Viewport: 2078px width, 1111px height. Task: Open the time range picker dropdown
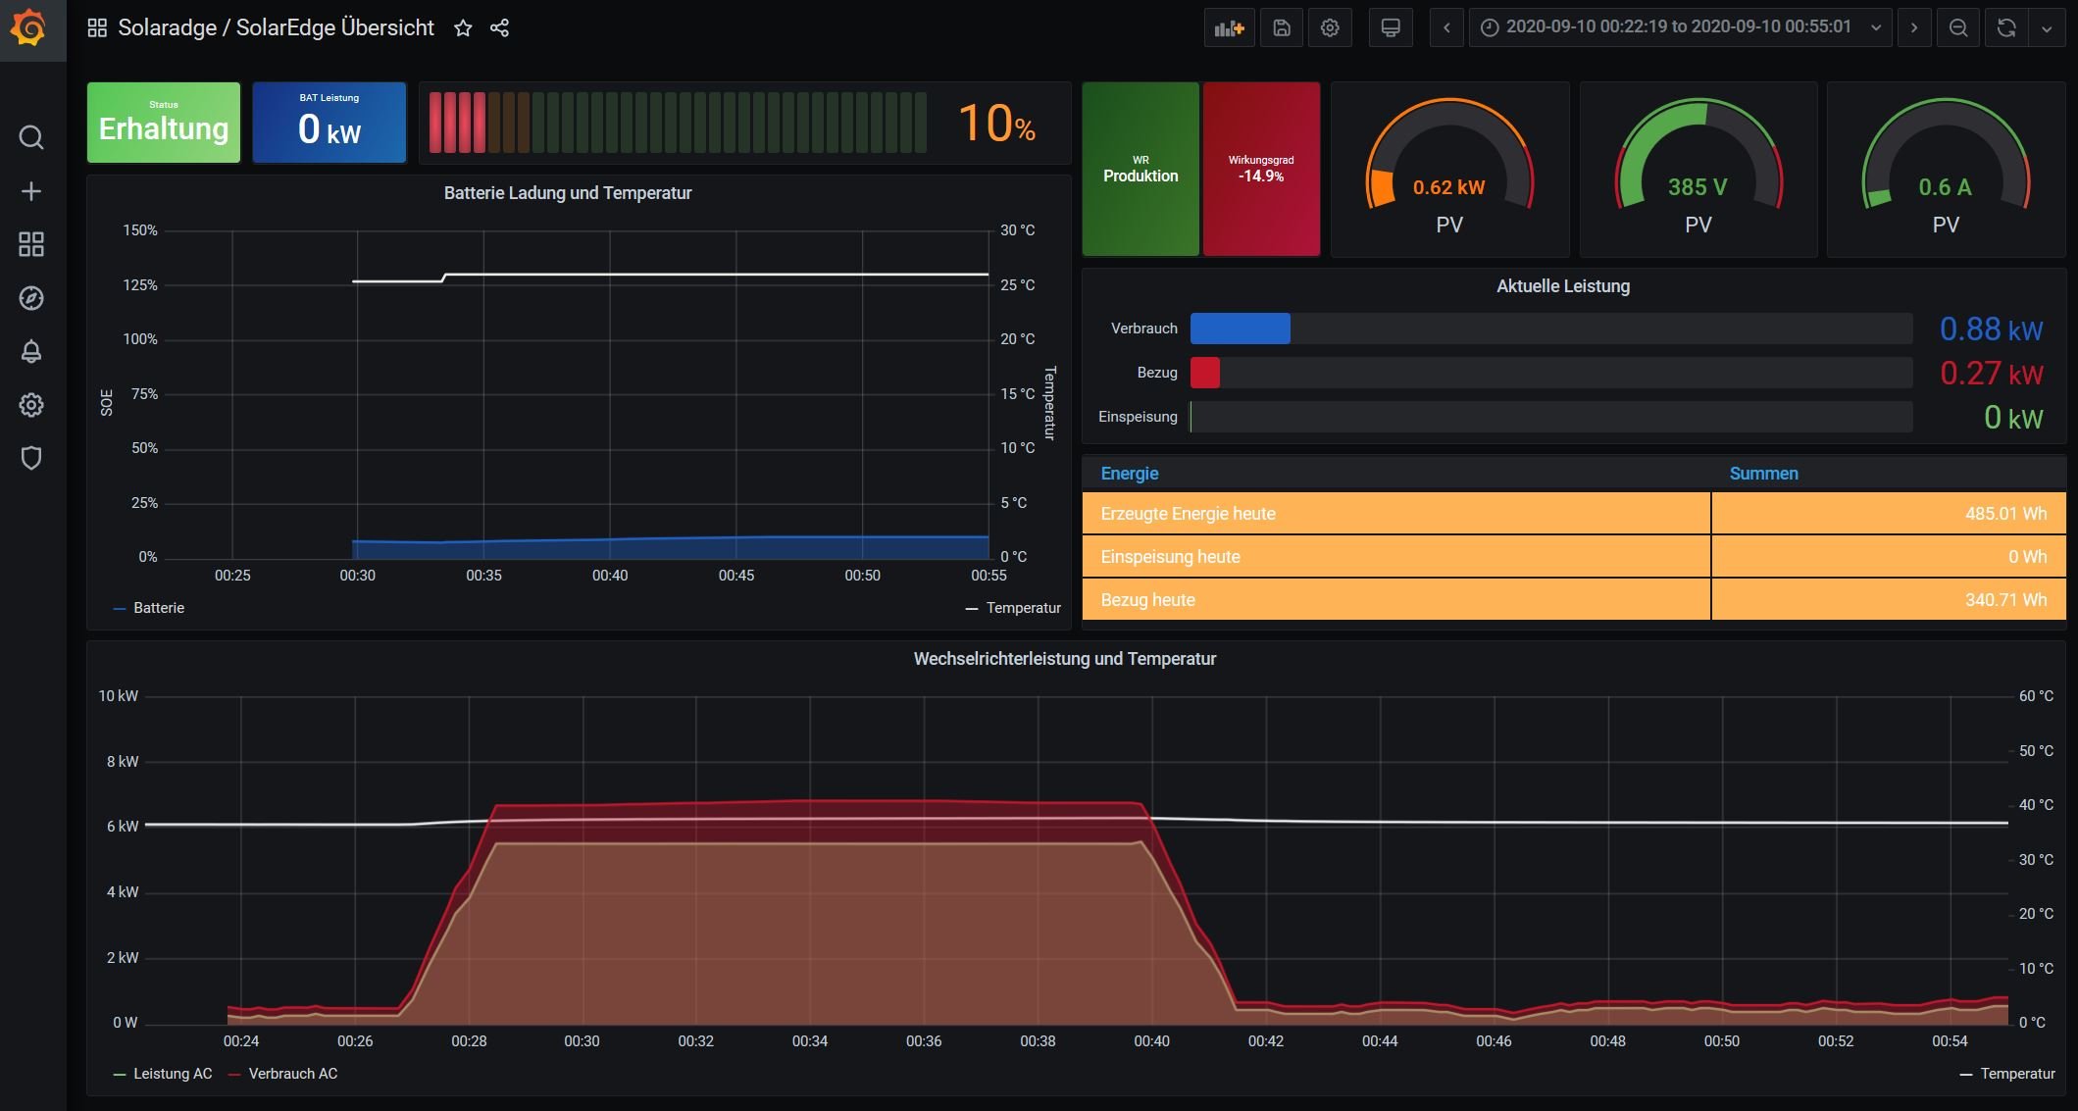(1680, 27)
